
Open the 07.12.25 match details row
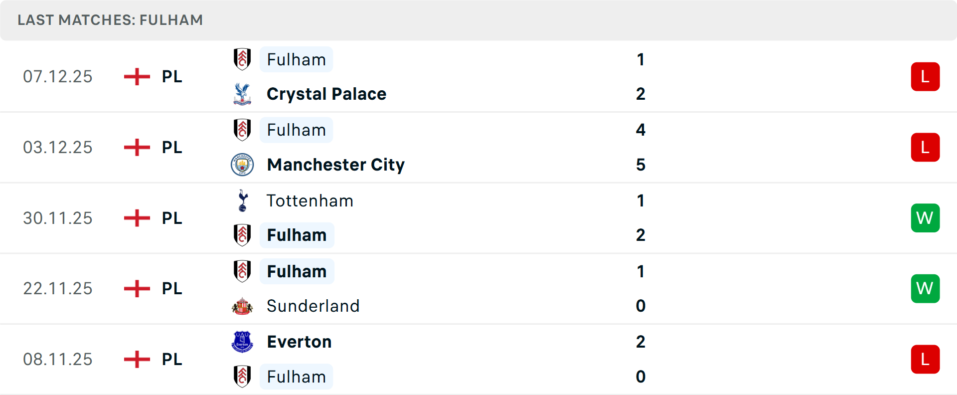pos(478,76)
